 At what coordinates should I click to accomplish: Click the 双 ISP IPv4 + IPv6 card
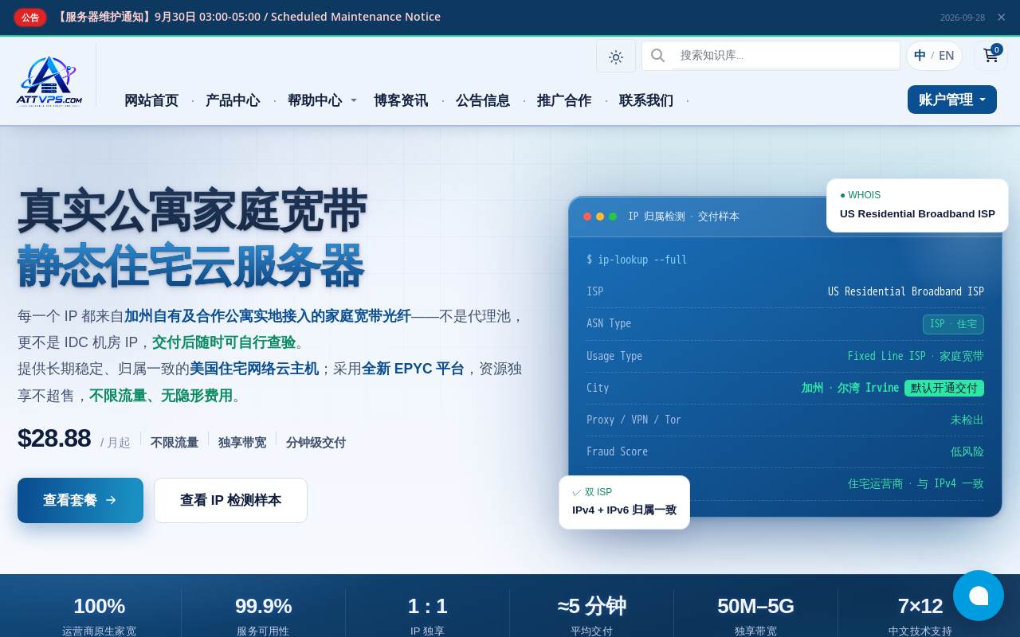click(624, 502)
